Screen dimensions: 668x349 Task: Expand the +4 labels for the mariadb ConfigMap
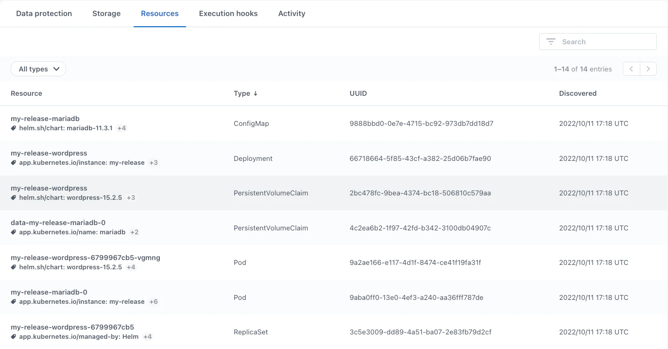coord(121,128)
